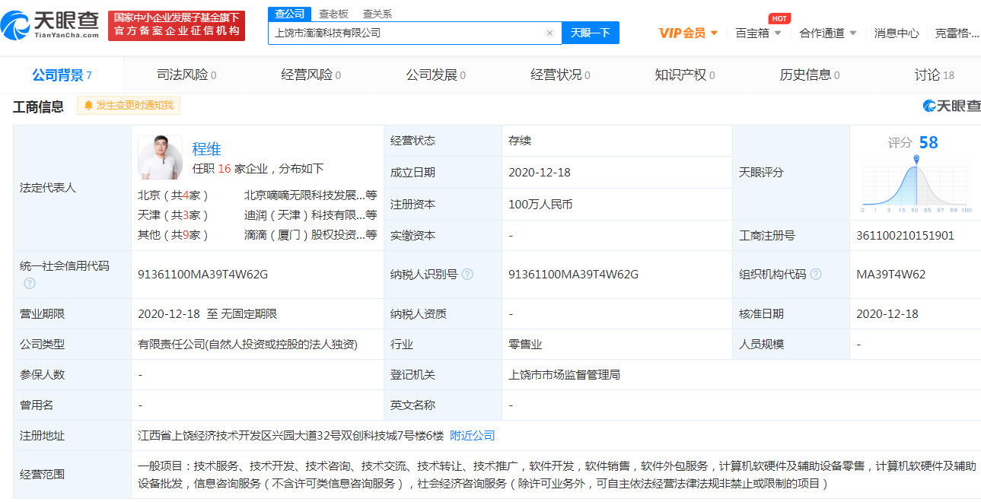Select the 司法风险 tab
The image size is (981, 502).
pyautogui.click(x=186, y=75)
